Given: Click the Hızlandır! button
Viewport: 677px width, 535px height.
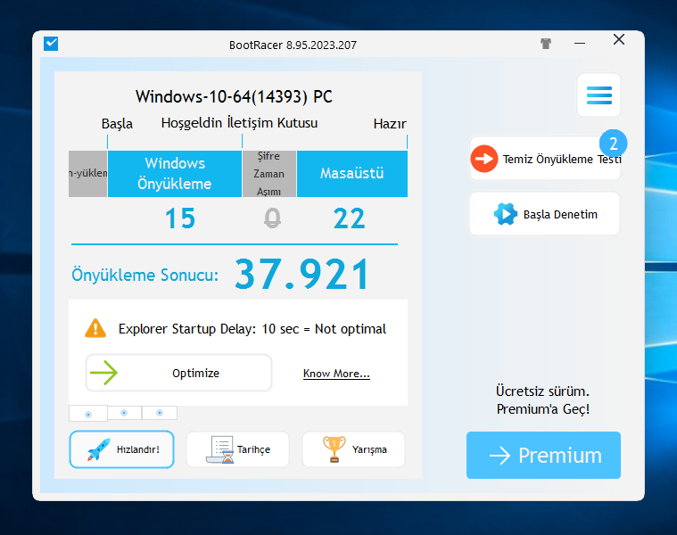Looking at the screenshot, I should click(122, 449).
